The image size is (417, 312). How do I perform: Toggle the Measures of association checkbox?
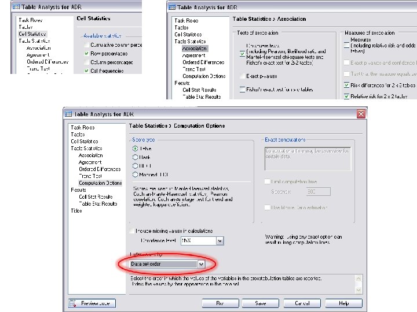[x=346, y=45]
